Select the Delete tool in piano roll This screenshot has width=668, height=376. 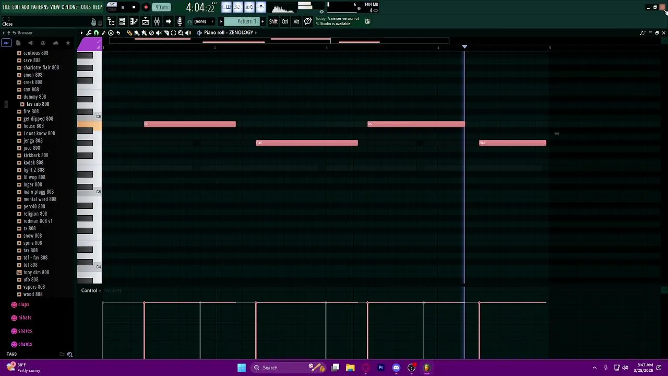tap(151, 33)
